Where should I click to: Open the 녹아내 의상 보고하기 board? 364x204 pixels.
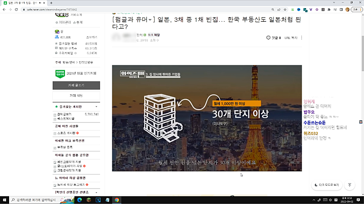(71, 185)
